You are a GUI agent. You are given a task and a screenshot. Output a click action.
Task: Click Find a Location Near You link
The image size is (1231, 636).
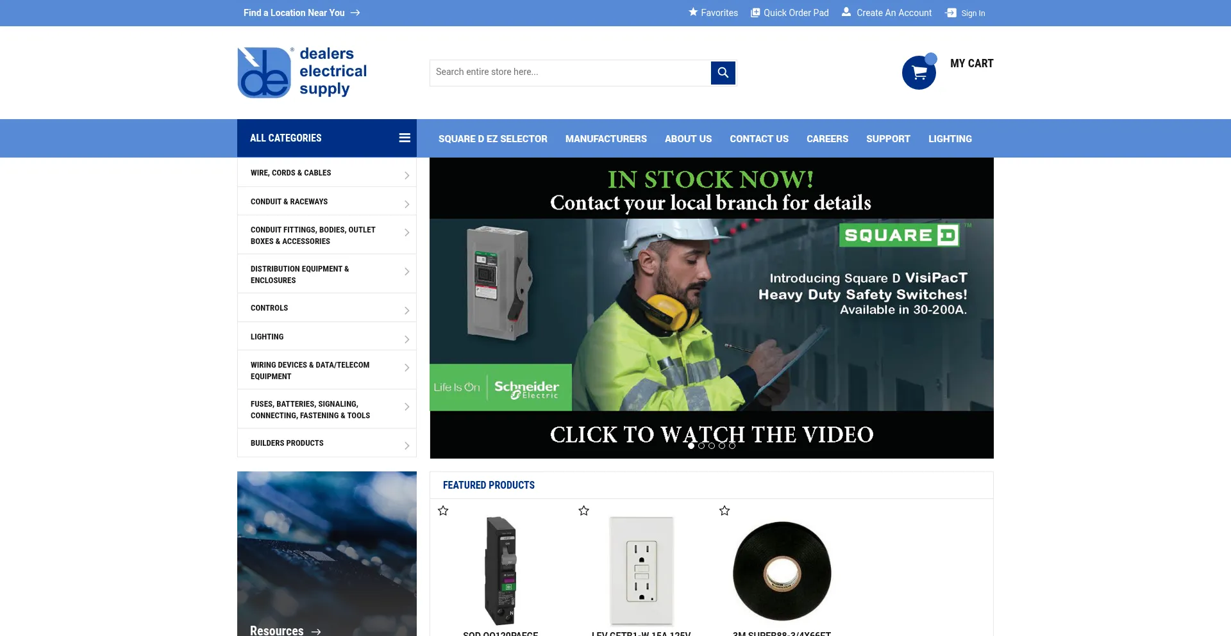click(x=294, y=13)
